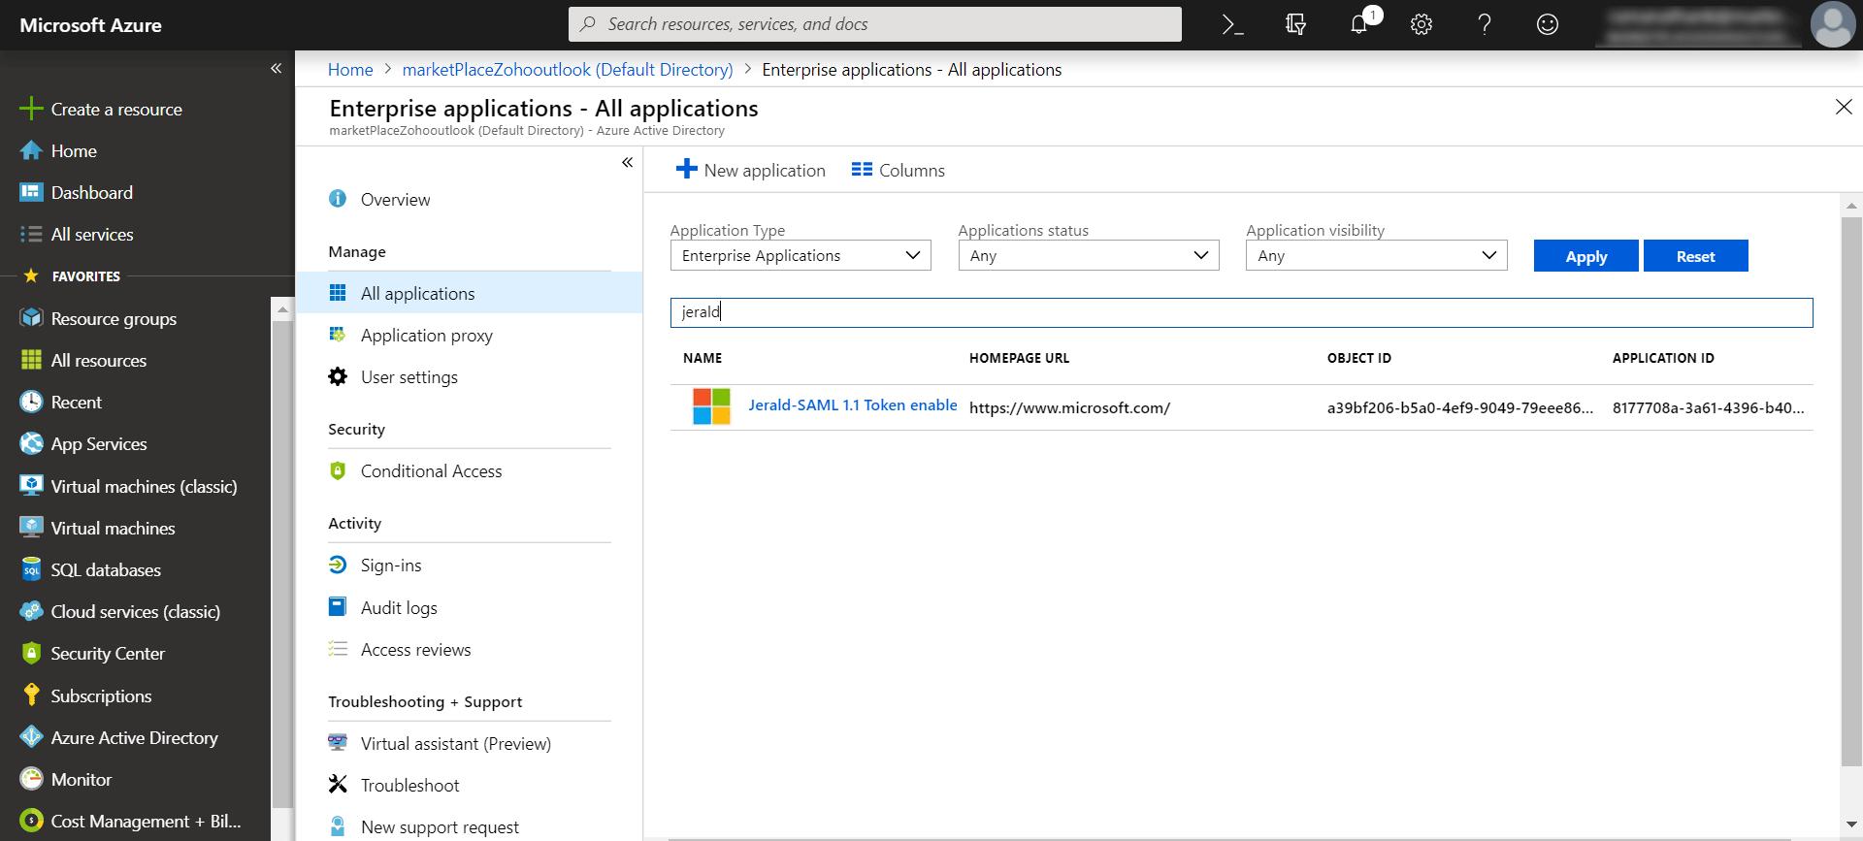This screenshot has height=841, width=1863.
Task: Select Application proxy in Manage menu
Action: (426, 336)
